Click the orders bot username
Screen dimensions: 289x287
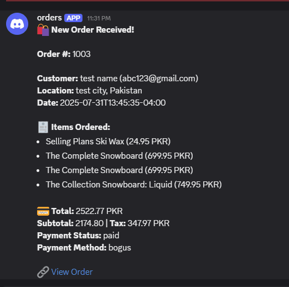pos(49,18)
